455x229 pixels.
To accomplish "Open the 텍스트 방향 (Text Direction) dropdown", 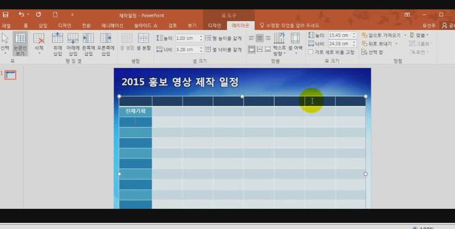I will pyautogui.click(x=279, y=44).
